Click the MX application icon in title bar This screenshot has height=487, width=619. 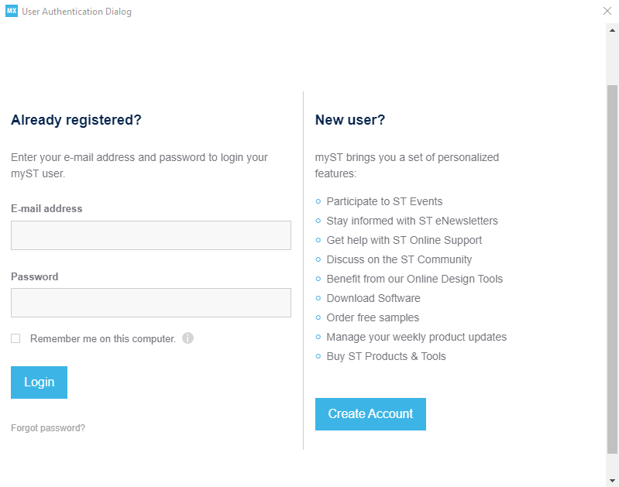12,12
